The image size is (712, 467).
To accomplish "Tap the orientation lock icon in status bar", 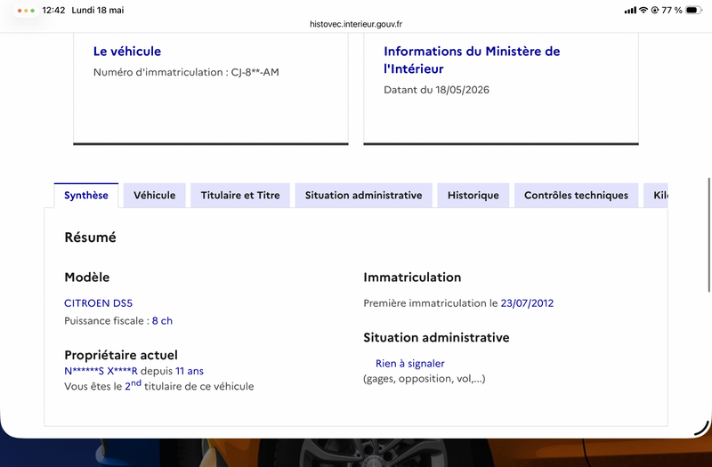I will coord(654,10).
